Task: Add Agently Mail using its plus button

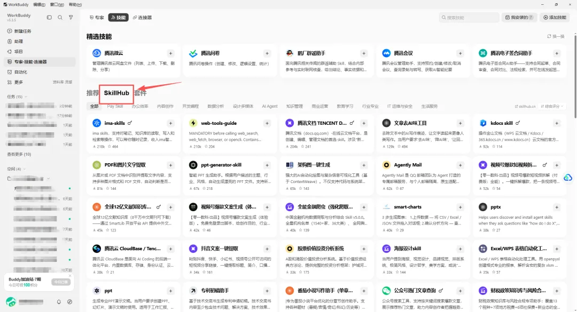Action: [460, 165]
